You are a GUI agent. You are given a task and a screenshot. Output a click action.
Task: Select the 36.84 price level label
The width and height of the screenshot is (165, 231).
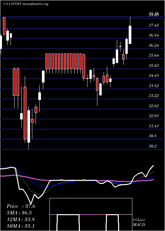point(154,36)
